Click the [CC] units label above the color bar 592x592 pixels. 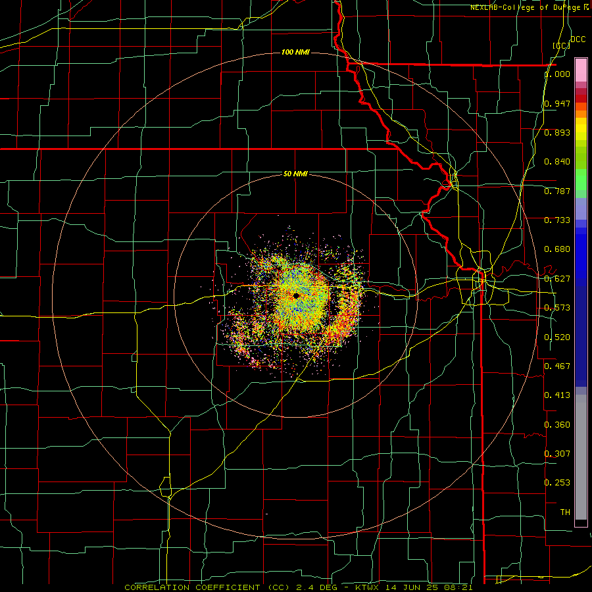pos(562,45)
